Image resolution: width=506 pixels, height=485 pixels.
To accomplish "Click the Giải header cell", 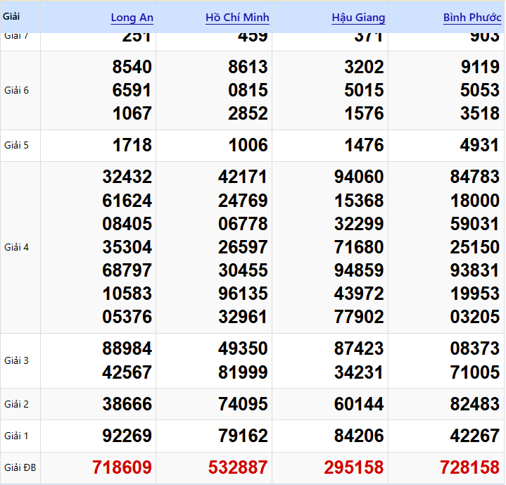I will pyautogui.click(x=11, y=15).
